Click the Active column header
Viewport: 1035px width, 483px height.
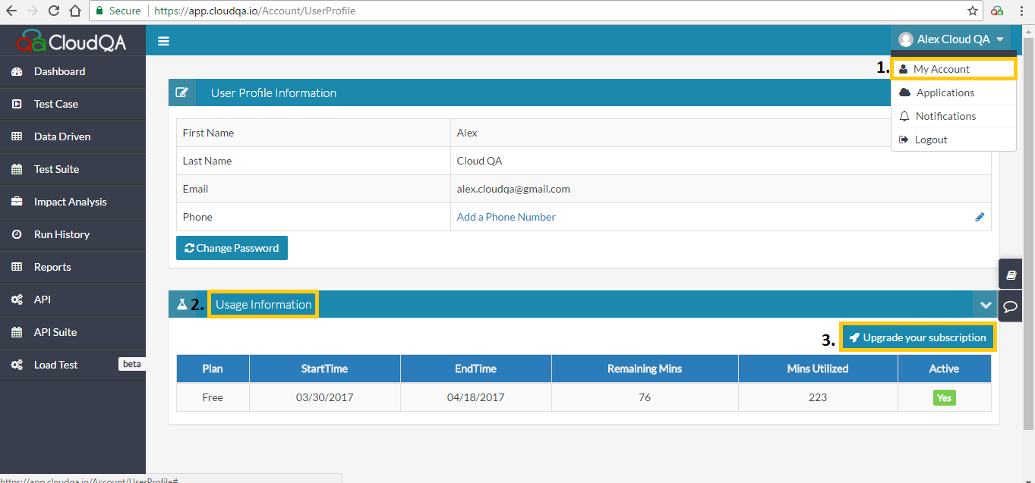click(x=944, y=369)
